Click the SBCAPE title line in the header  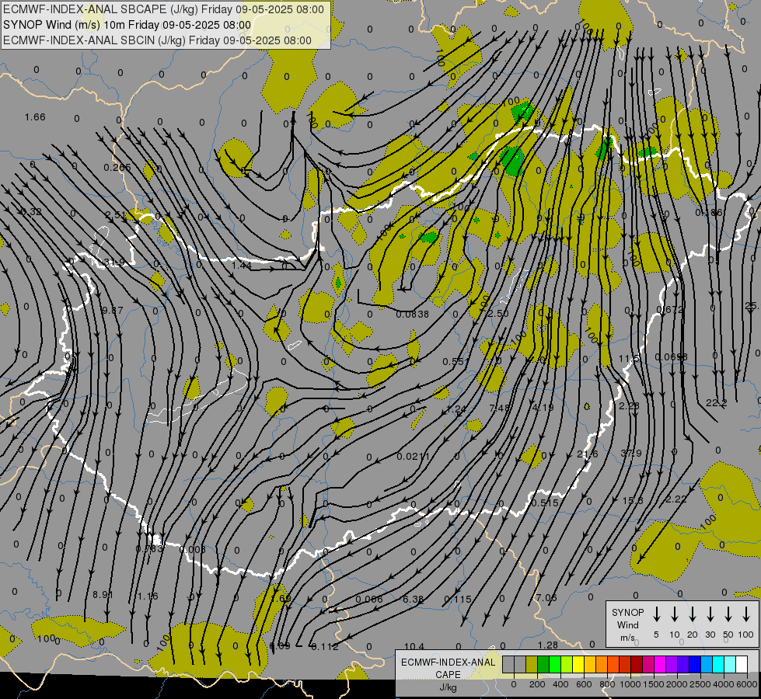tap(163, 9)
